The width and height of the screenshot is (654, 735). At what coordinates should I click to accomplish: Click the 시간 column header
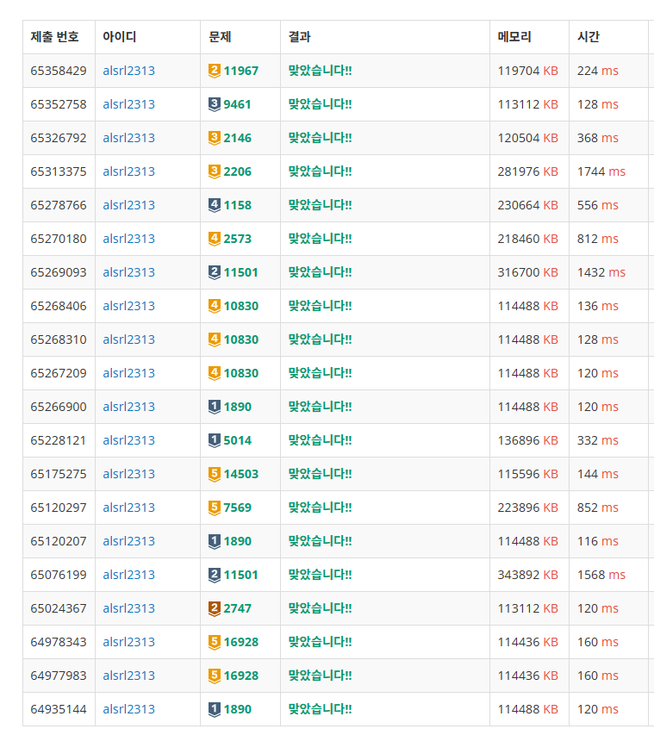pyautogui.click(x=589, y=37)
